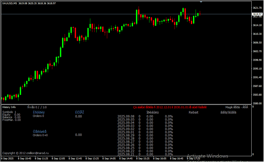Viewport: 264px width, 162px height.
Task: Click the Symbols 1 info line
Action: [9, 112]
